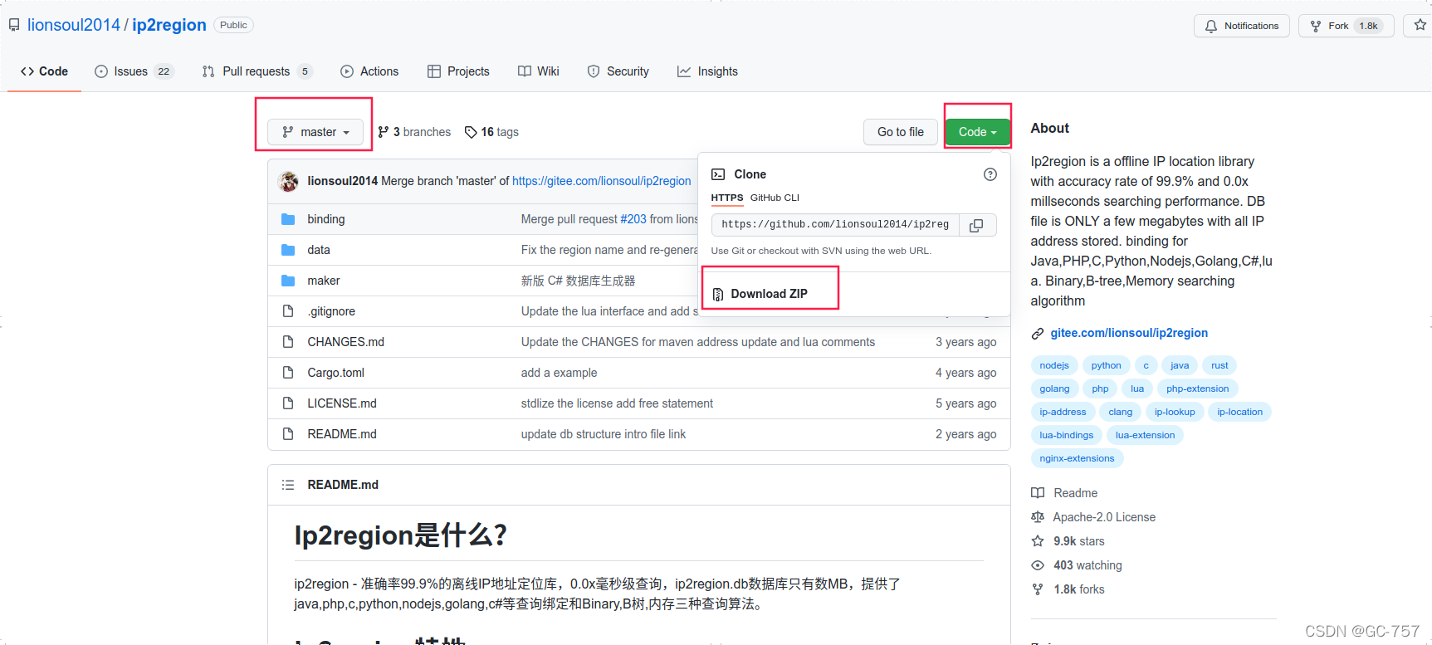The height and width of the screenshot is (645, 1432).
Task: Select the nodejs topic tag
Action: [1054, 365]
